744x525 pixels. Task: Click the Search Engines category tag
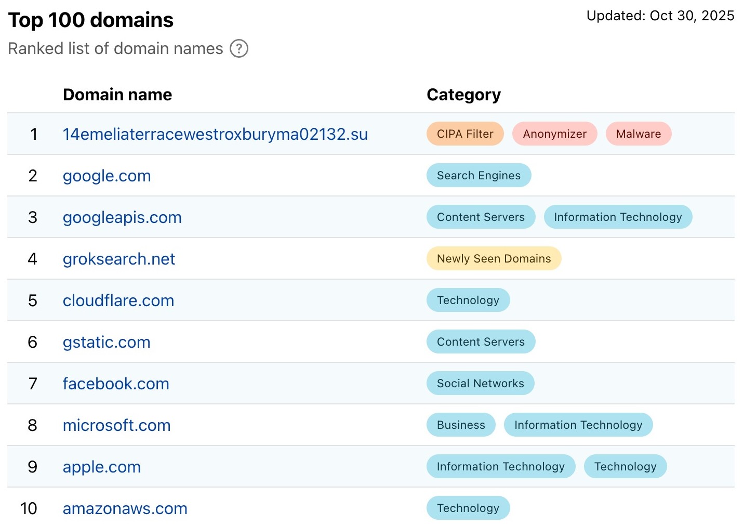479,176
